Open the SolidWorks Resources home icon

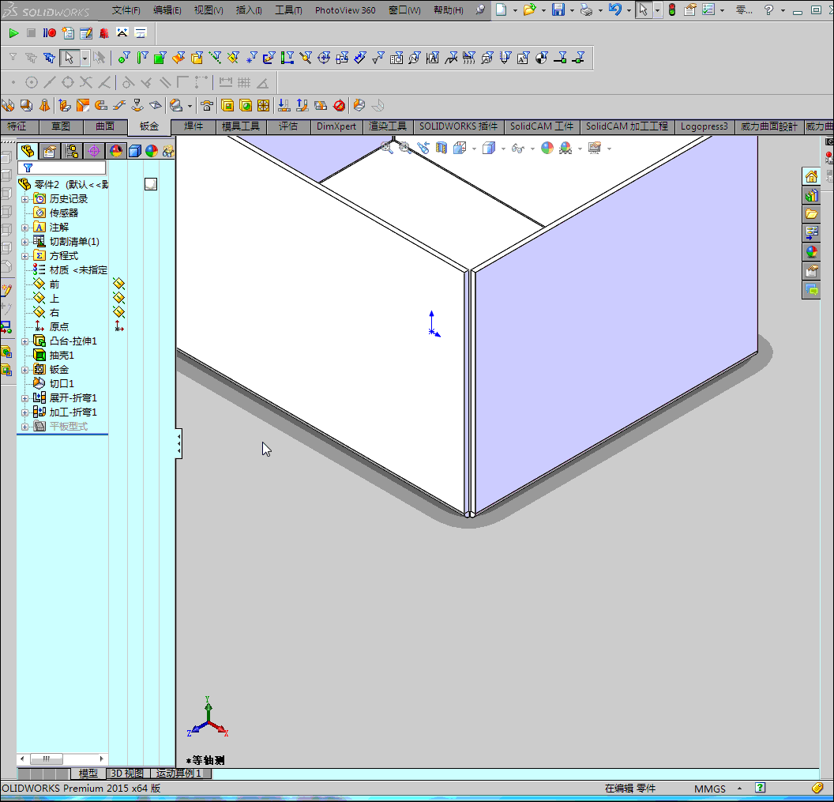coord(811,177)
